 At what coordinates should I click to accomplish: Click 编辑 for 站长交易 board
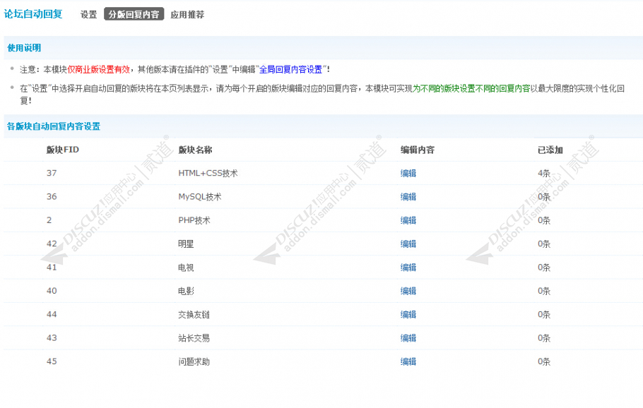click(x=408, y=338)
